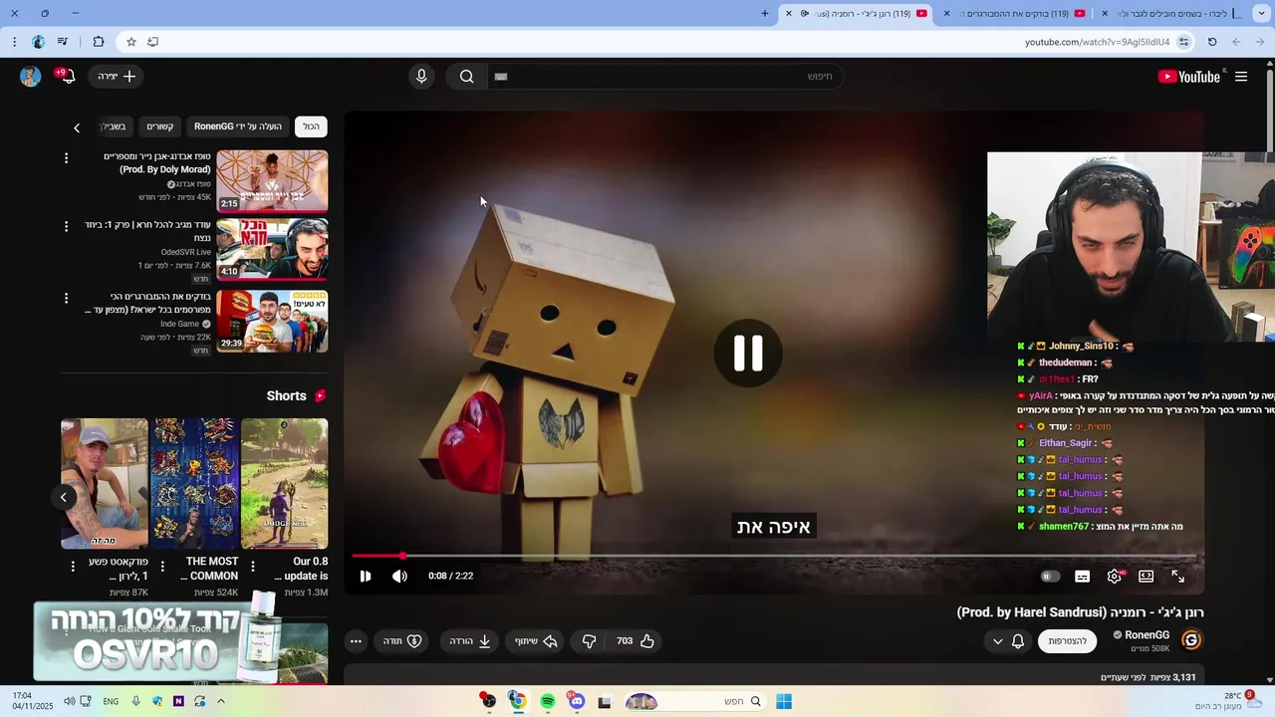Open options for the 87K views Short

tap(72, 566)
